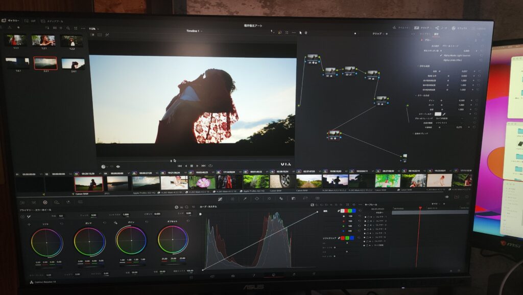Screen dimensions: 523x295
Task: Toggle the blue curve channel button
Action: [353, 211]
